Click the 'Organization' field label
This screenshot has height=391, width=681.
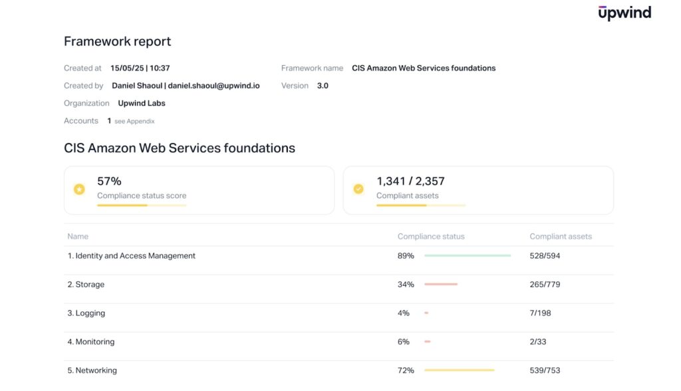point(86,103)
